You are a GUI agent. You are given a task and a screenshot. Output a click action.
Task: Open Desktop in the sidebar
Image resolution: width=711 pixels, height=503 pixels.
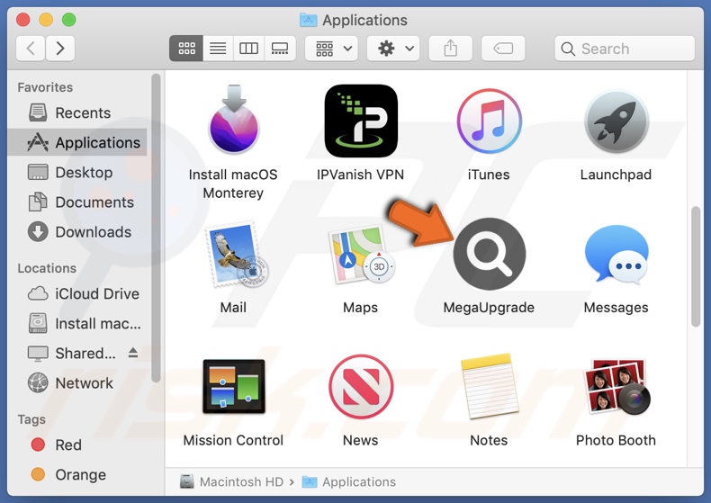[x=77, y=172]
